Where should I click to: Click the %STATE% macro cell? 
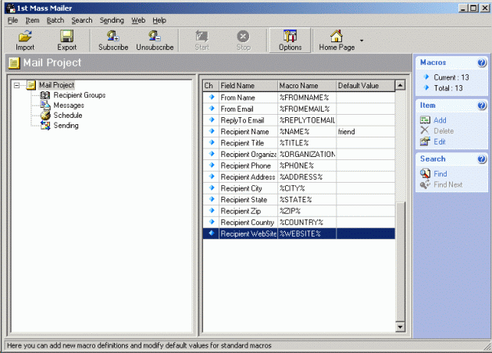307,200
